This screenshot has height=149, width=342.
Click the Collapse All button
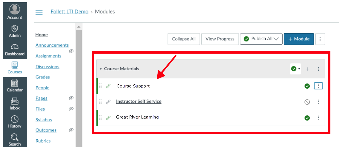click(x=184, y=39)
